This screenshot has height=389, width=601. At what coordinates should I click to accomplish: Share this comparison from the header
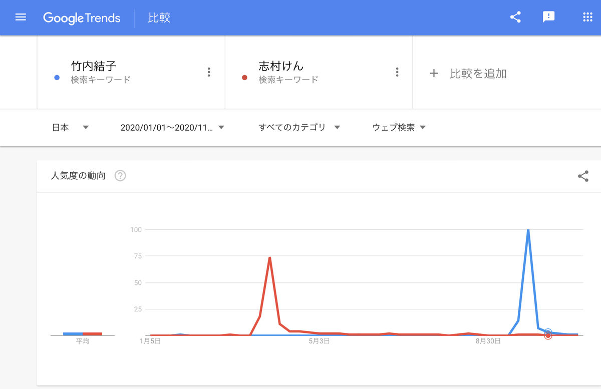click(x=515, y=18)
